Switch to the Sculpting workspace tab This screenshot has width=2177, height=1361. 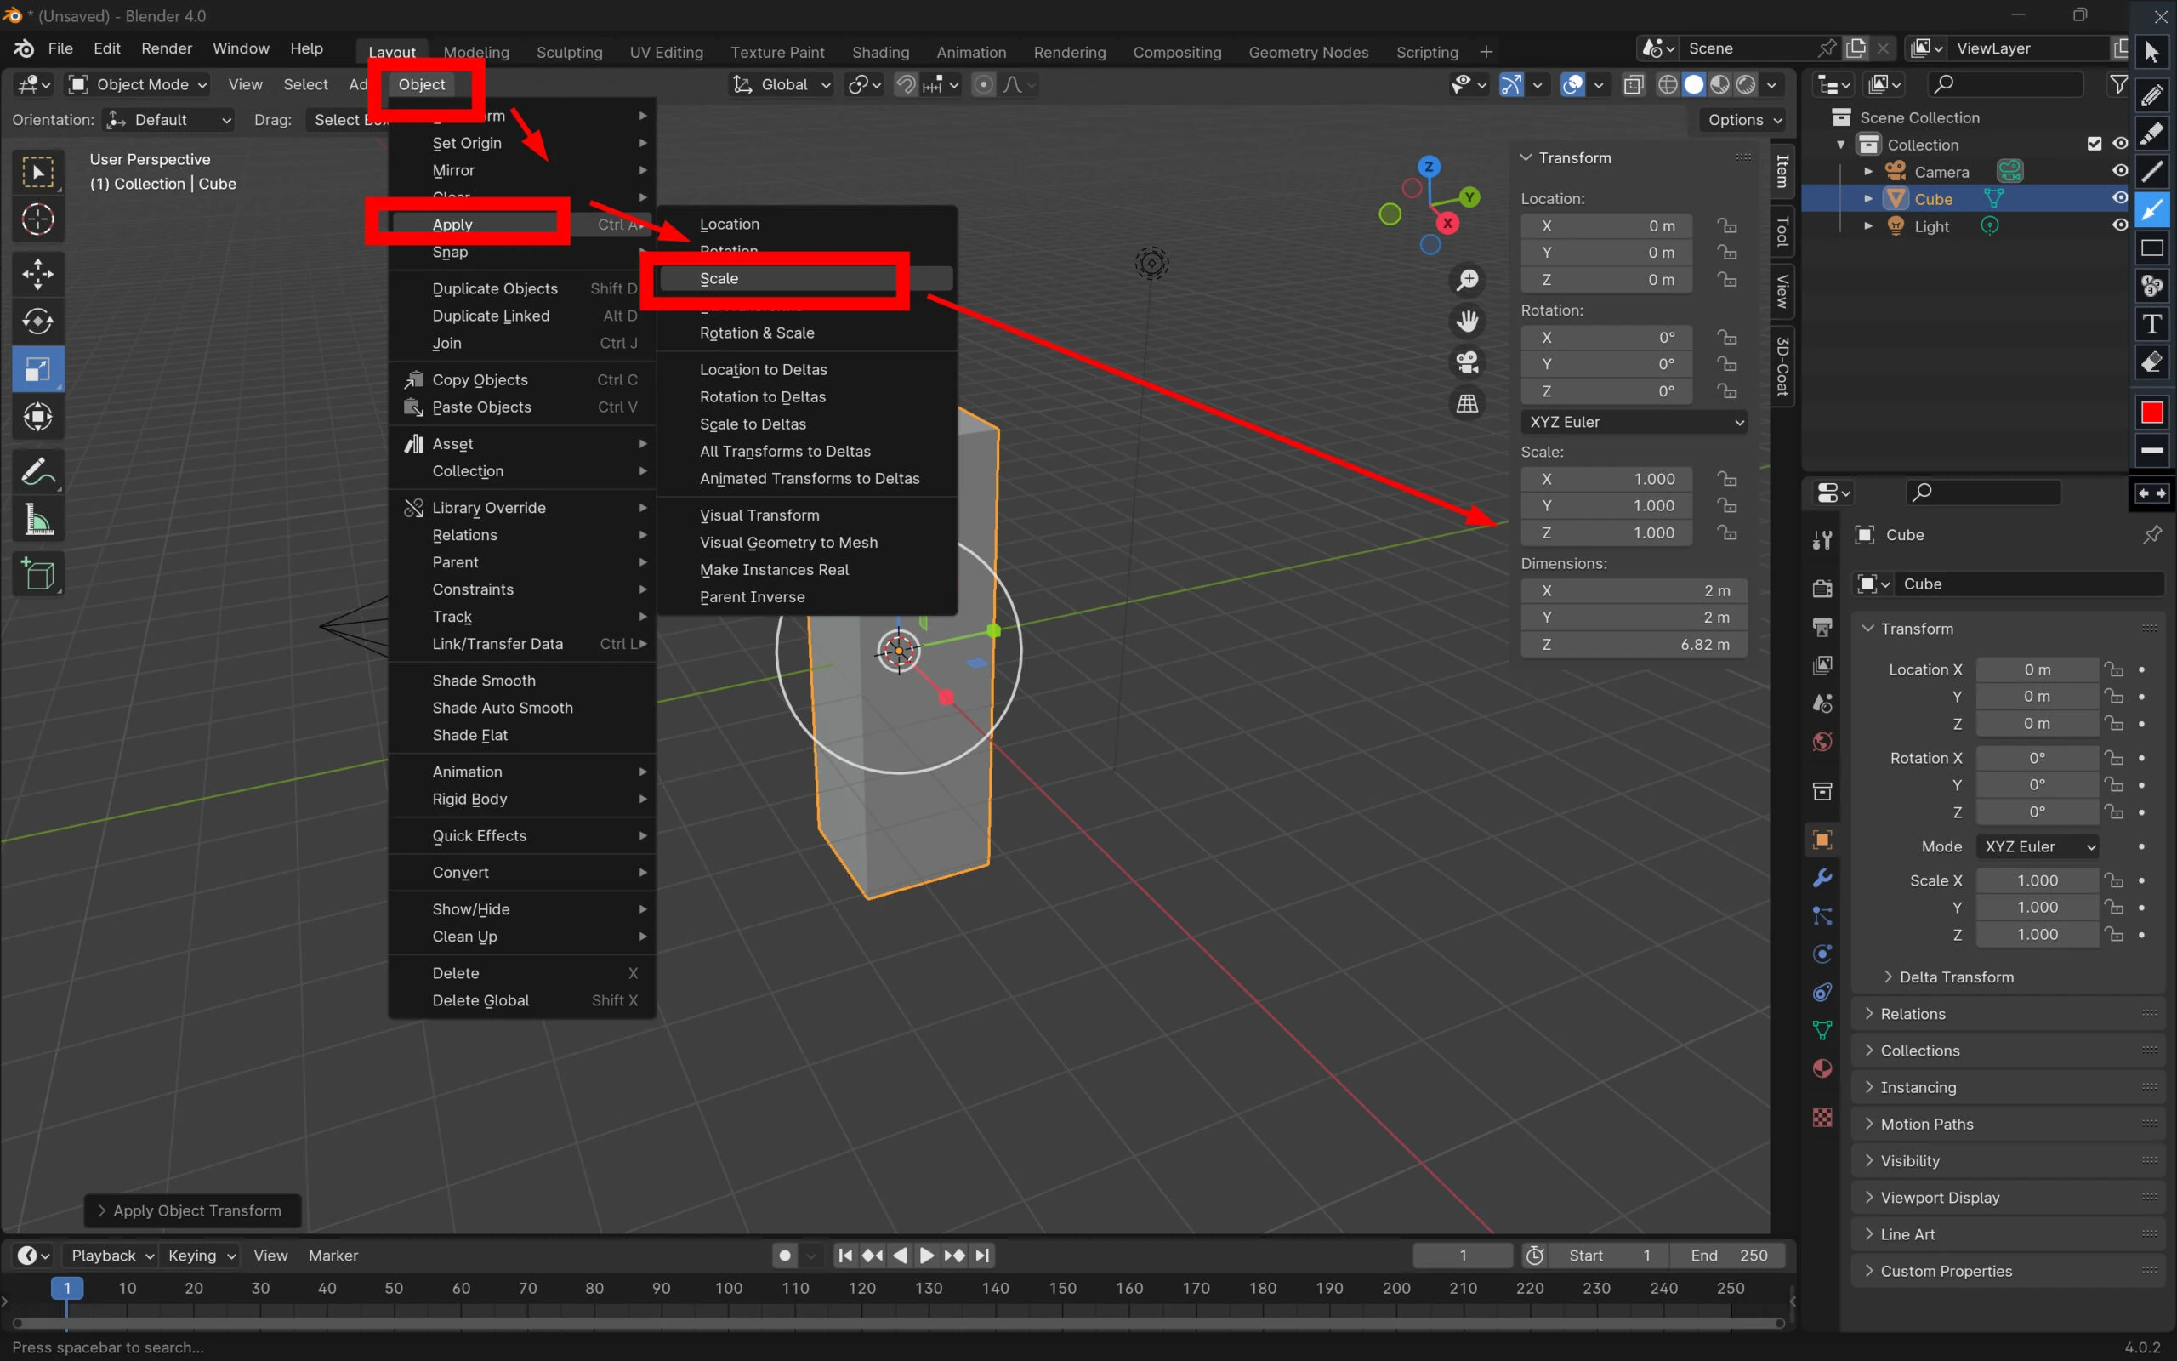pyautogui.click(x=569, y=52)
